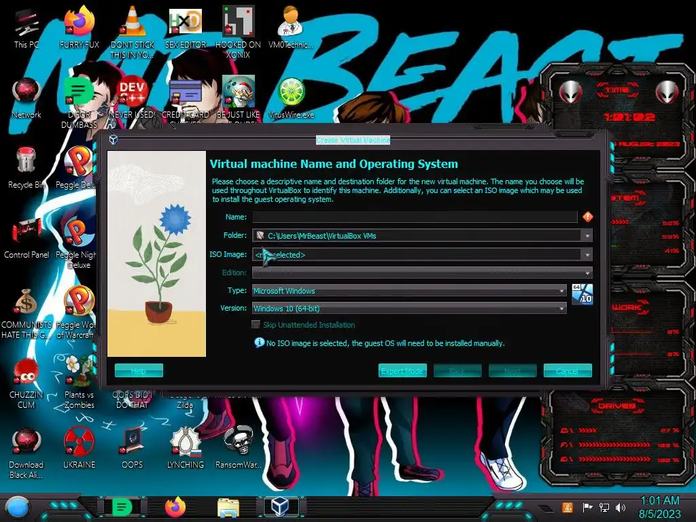Screen dimensions: 696x522
Task: Open the Folder dropdown arrow
Action: tap(587, 236)
